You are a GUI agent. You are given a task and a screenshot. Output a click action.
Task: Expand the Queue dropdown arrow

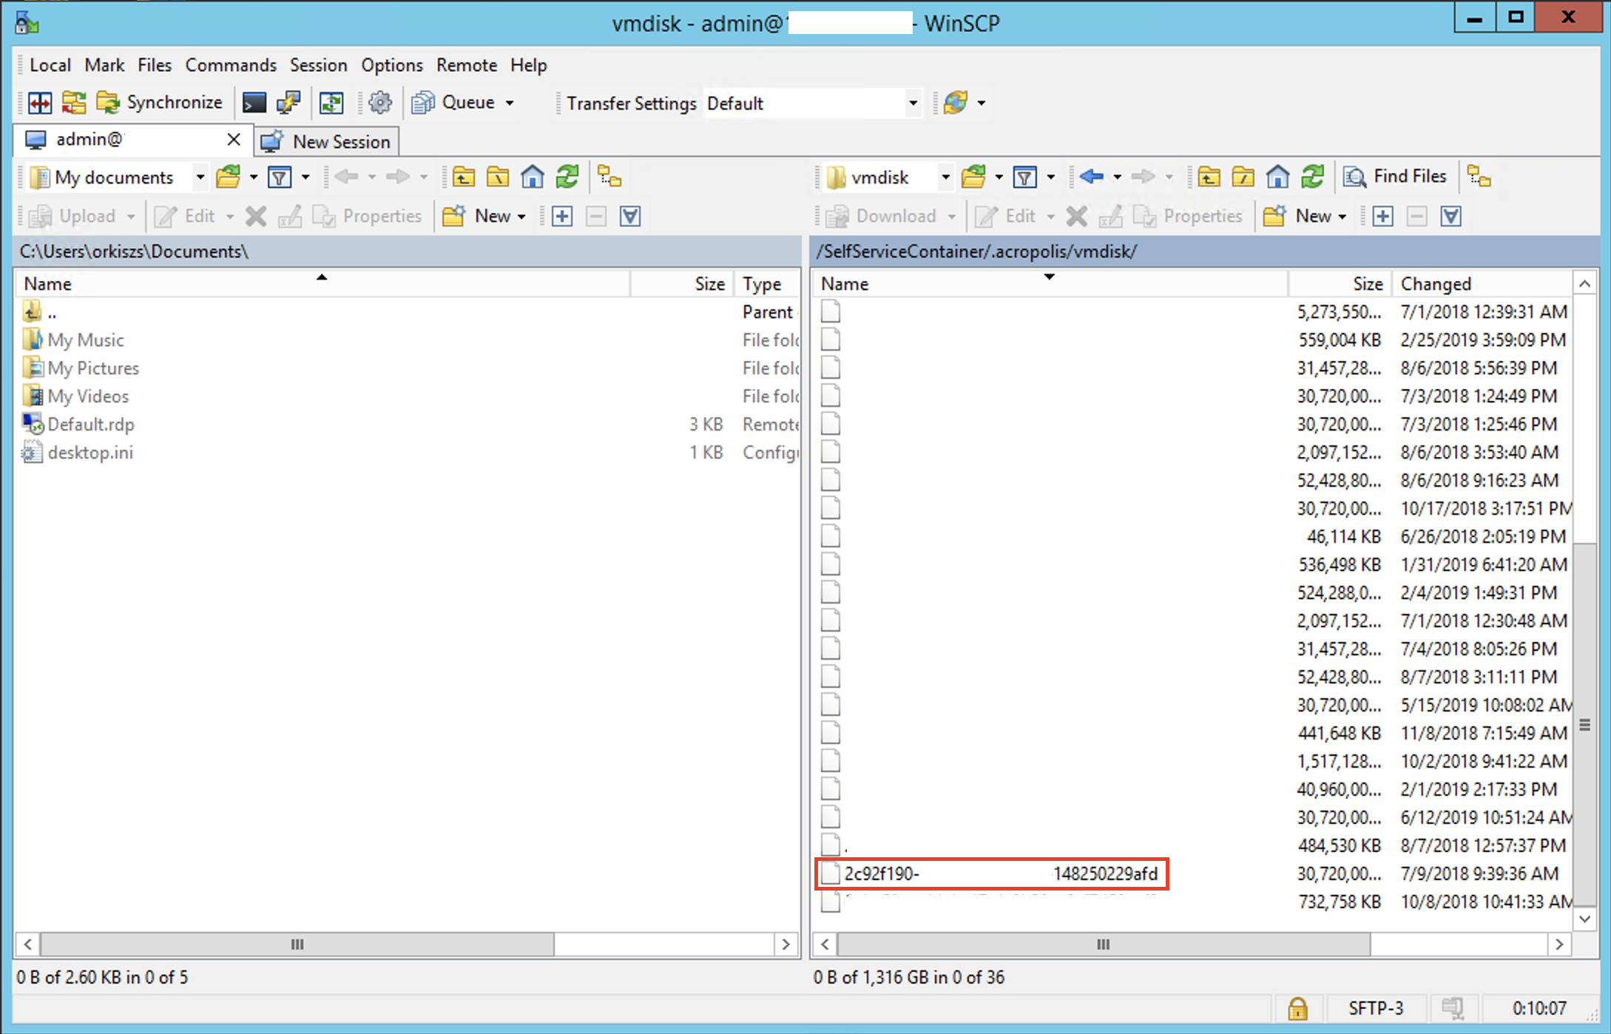pyautogui.click(x=510, y=103)
